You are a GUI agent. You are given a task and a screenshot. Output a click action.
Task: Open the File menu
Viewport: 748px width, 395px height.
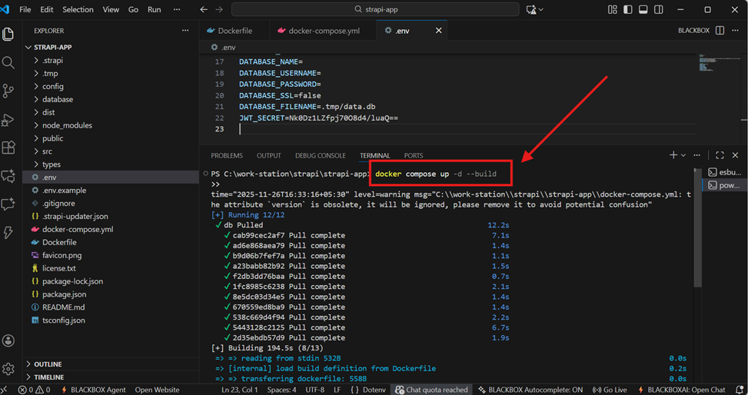[25, 9]
